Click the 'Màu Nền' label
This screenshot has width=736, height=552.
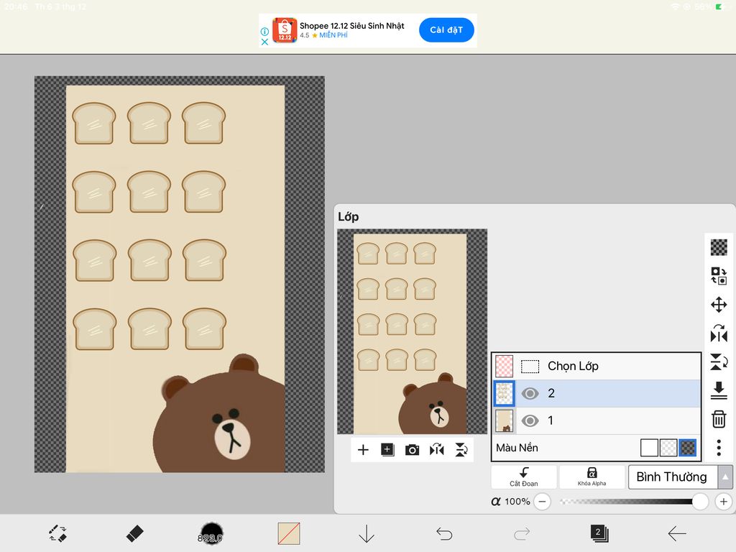(x=517, y=448)
